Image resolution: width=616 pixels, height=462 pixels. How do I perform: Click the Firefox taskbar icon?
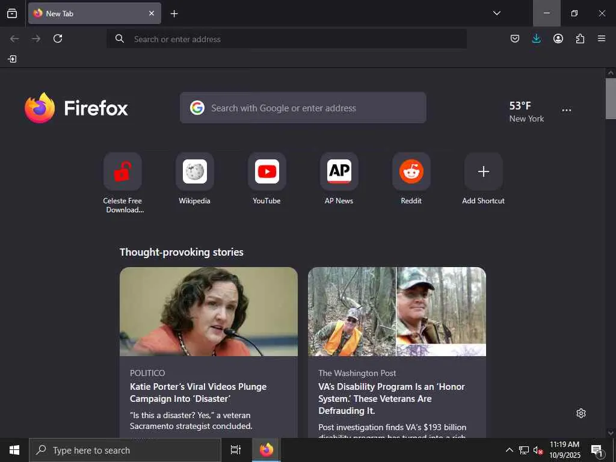click(266, 450)
